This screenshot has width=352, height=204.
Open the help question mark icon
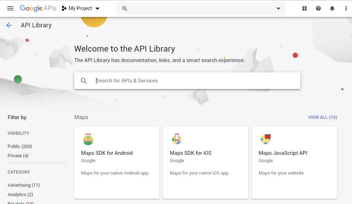point(318,8)
